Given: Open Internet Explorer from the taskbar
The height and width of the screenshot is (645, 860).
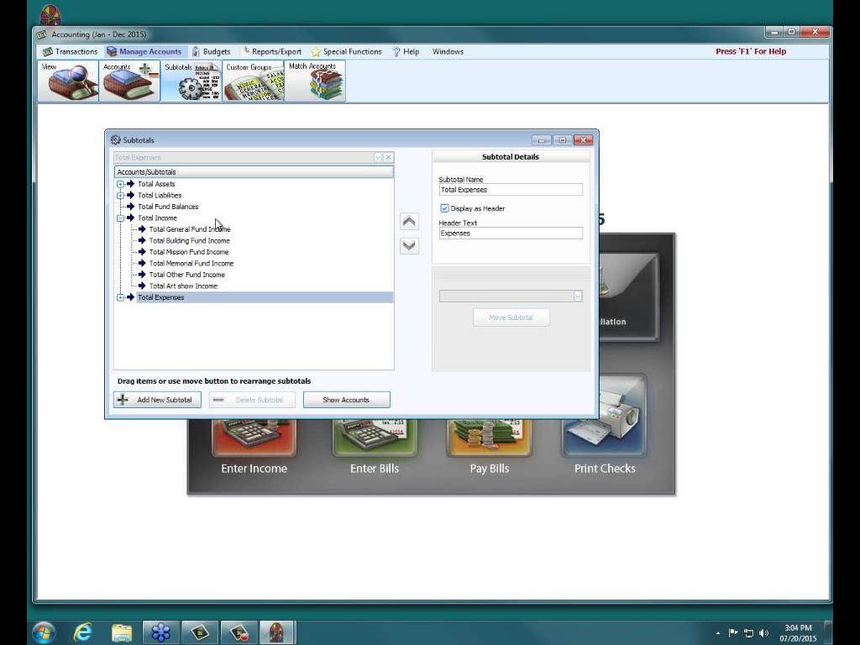Looking at the screenshot, I should tap(82, 632).
